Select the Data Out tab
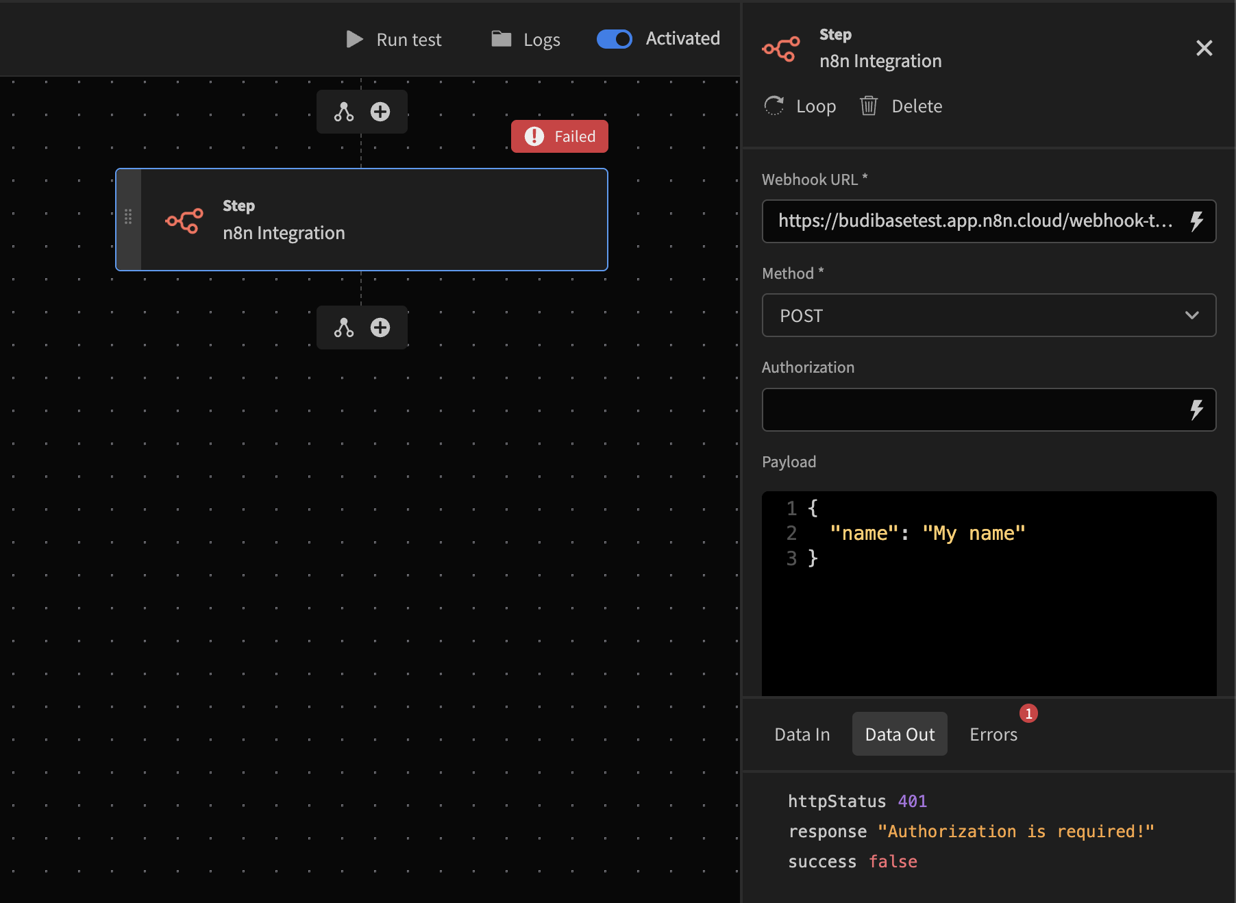 click(x=900, y=734)
